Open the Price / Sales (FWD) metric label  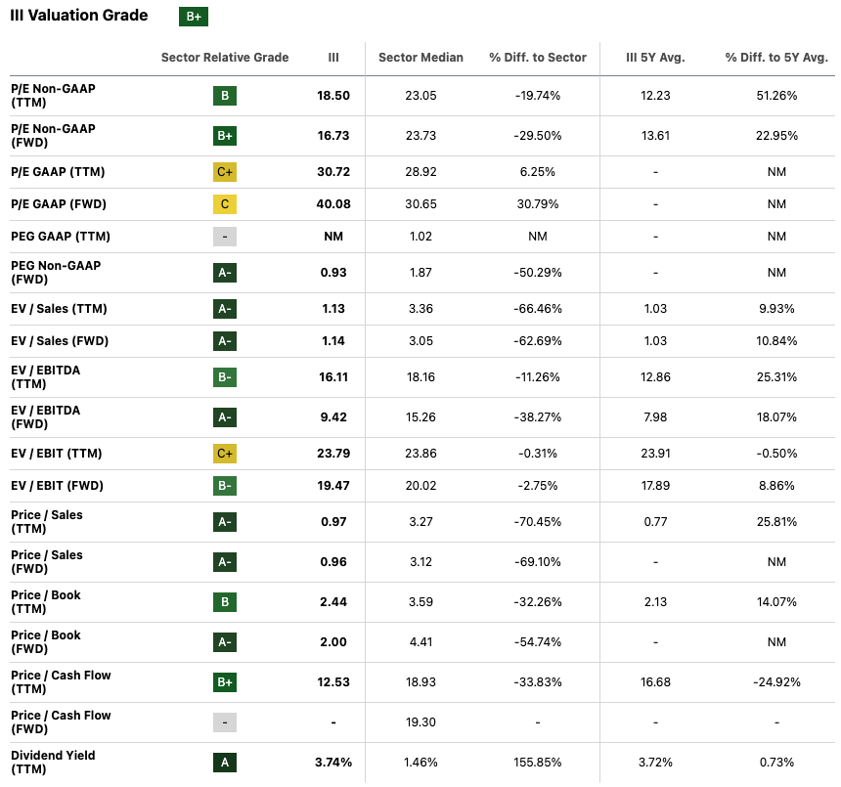tap(47, 562)
